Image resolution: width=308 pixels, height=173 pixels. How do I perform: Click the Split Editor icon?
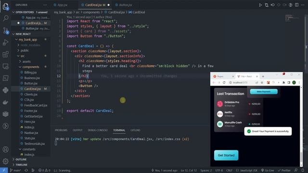tap(296, 5)
